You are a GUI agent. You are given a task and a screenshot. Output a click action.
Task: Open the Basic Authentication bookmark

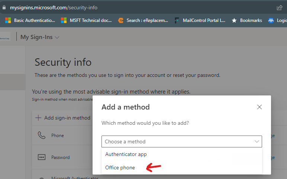tap(30, 20)
